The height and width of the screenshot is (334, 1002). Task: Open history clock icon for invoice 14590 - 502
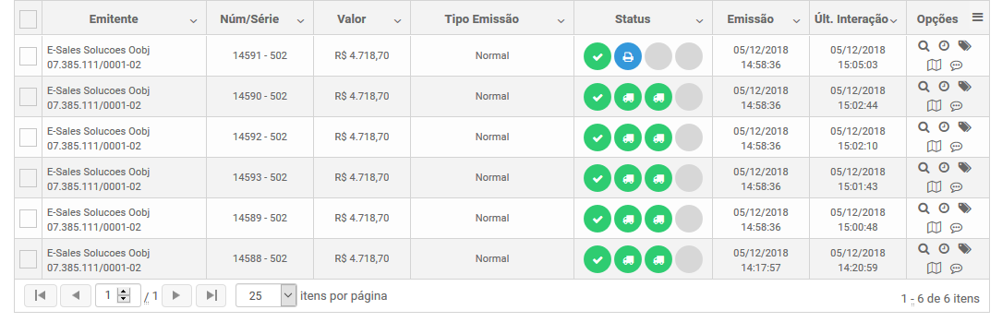tap(944, 86)
